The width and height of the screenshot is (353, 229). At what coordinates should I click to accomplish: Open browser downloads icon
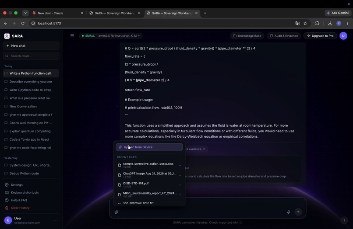coord(330,23)
